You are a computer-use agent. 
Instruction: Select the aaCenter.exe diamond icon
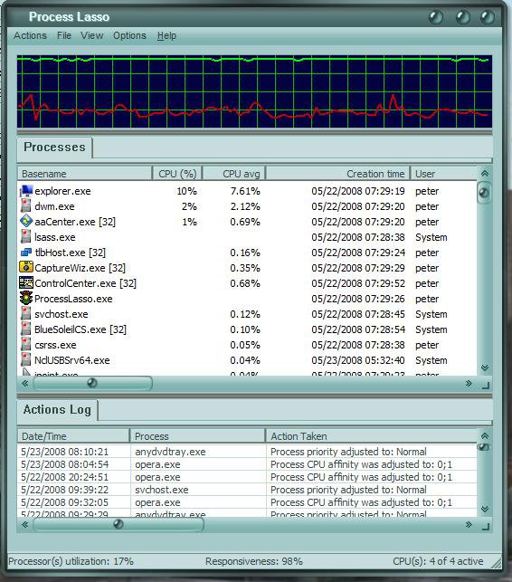coord(26,221)
